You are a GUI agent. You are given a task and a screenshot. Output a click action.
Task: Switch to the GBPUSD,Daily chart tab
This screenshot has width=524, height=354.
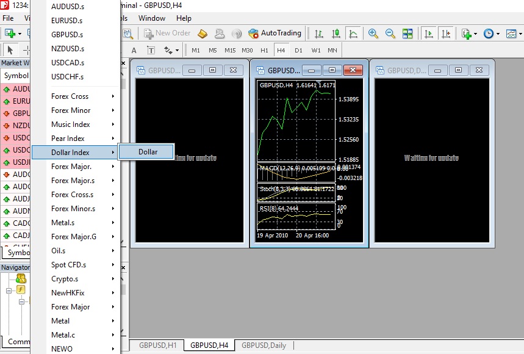[264, 345]
